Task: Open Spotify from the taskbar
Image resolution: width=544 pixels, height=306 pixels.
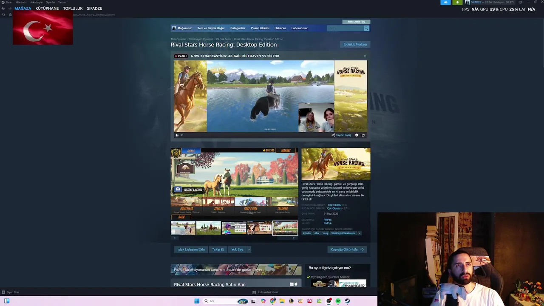Action: 338,301
